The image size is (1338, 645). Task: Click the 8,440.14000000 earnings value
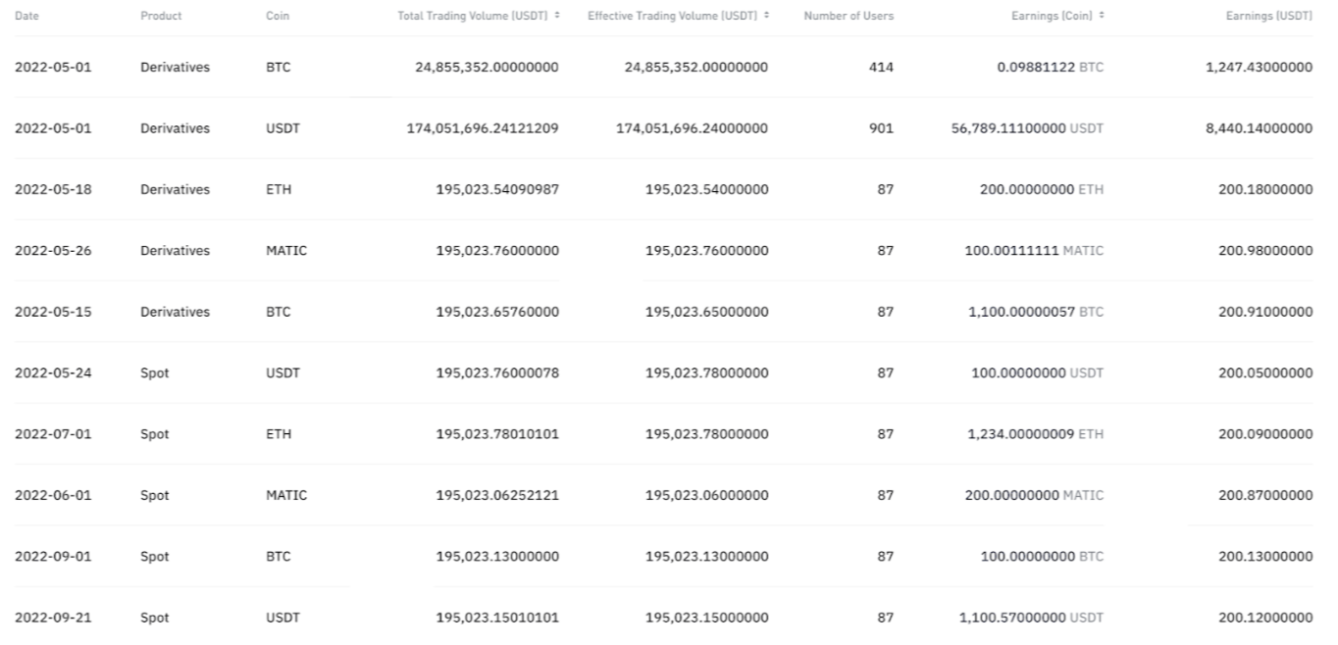(x=1259, y=128)
